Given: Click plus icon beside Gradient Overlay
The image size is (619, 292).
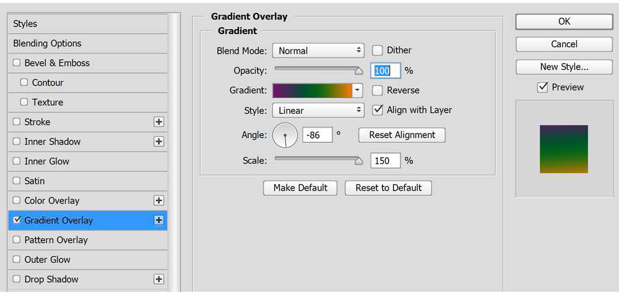Looking at the screenshot, I should click(x=158, y=220).
